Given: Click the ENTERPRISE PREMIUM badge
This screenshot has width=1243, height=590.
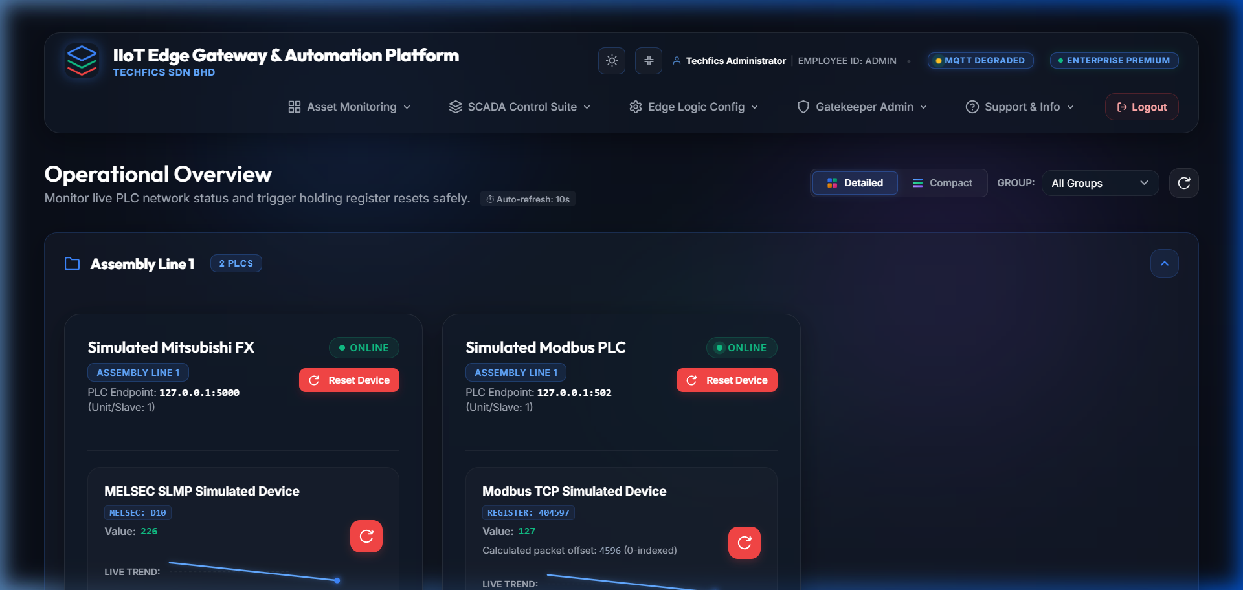Looking at the screenshot, I should [1114, 60].
